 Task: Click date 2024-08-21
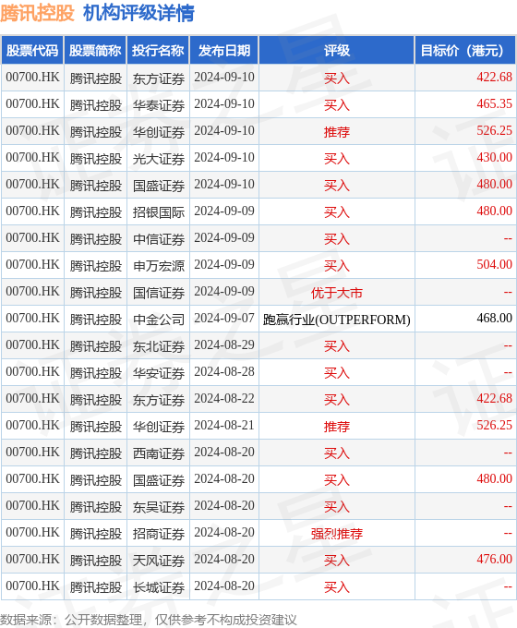[x=224, y=426]
